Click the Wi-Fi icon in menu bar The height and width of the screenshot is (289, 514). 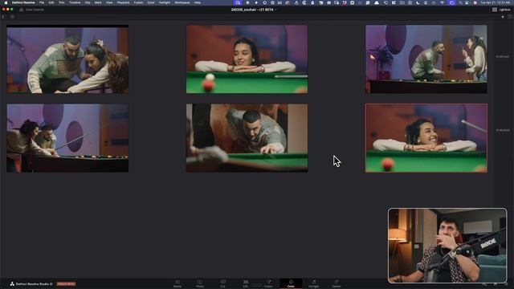[x=443, y=2]
